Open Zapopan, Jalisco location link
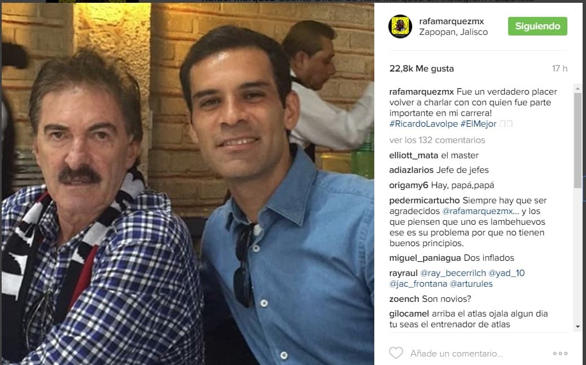The height and width of the screenshot is (365, 586). click(x=453, y=32)
